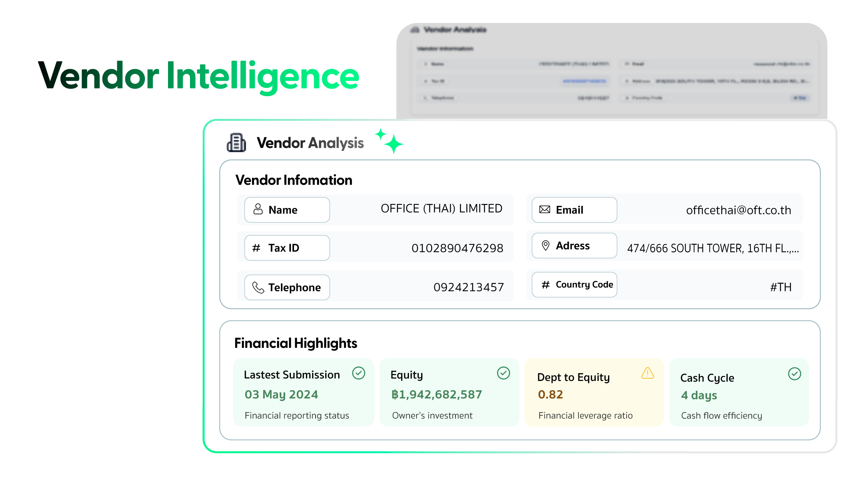Toggle the verification checkmark on Lastest Submission
867x481 pixels.
pyautogui.click(x=358, y=373)
